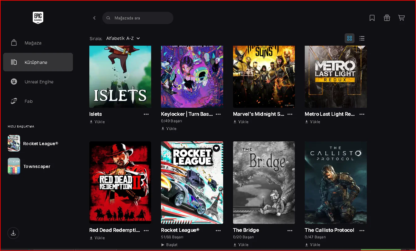
Task: Open Fab in the sidebar
Action: (x=38, y=101)
